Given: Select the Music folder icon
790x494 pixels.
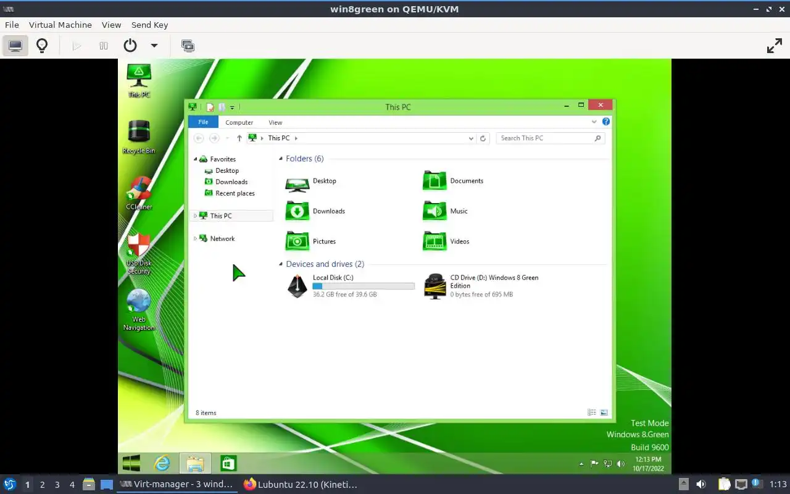Looking at the screenshot, I should pyautogui.click(x=434, y=211).
